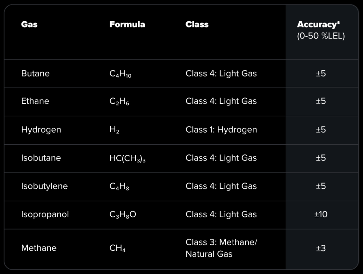Click the Ethane gas name cell

coord(35,101)
